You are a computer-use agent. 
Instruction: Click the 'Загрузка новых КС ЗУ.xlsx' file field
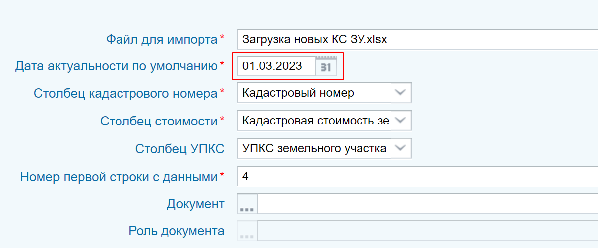(x=417, y=40)
